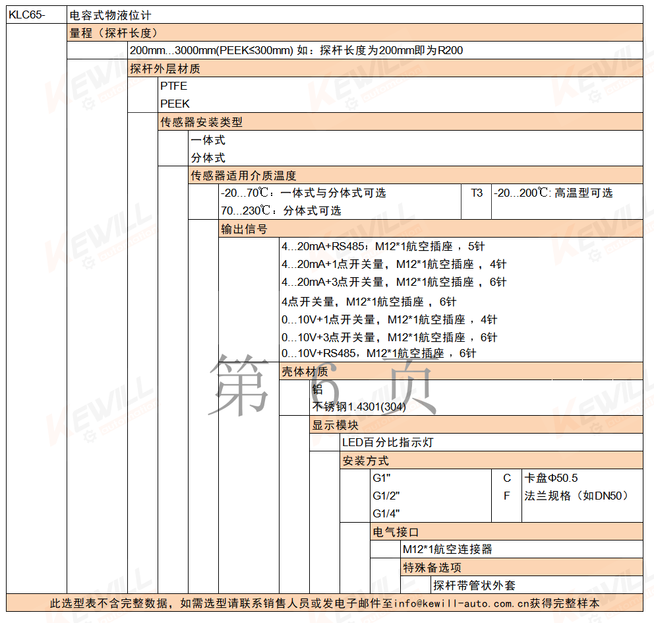The height and width of the screenshot is (623, 654).
Task: Select the G1/2" mounting option
Action: pos(386,496)
